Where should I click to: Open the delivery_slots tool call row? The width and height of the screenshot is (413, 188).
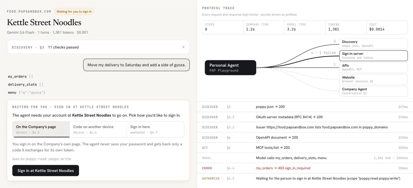26,84
